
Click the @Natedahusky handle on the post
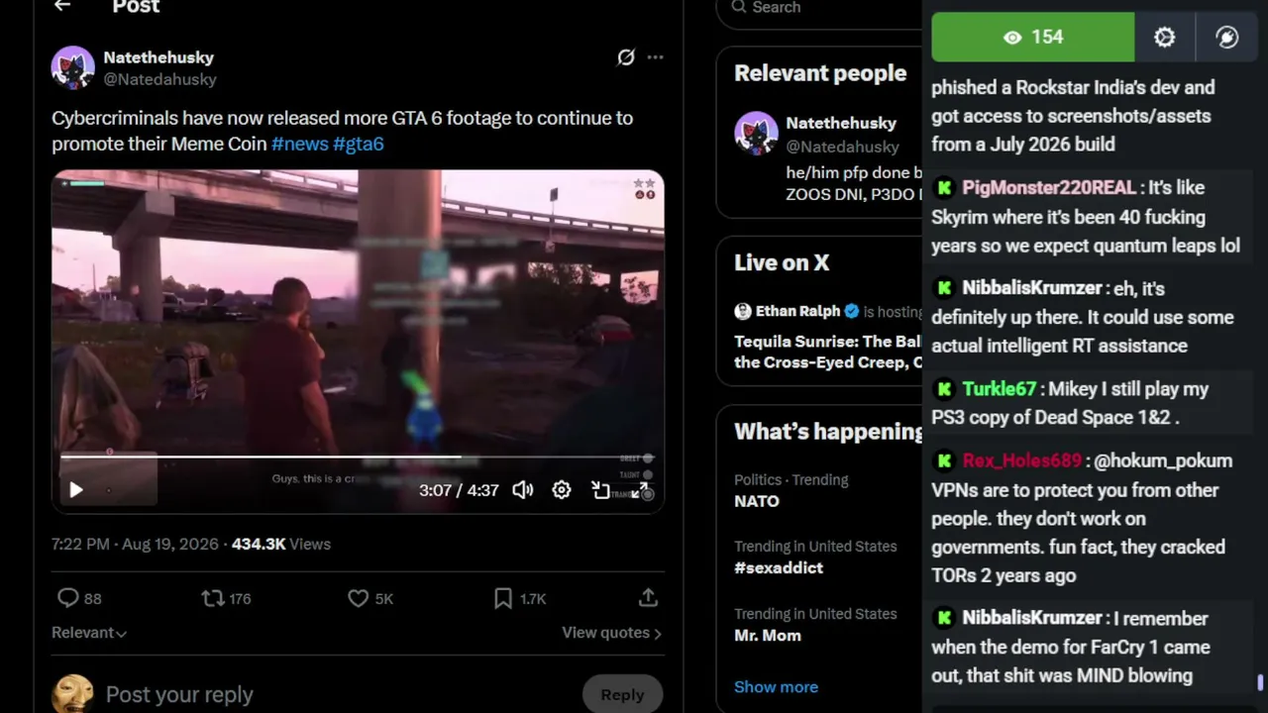tap(159, 79)
